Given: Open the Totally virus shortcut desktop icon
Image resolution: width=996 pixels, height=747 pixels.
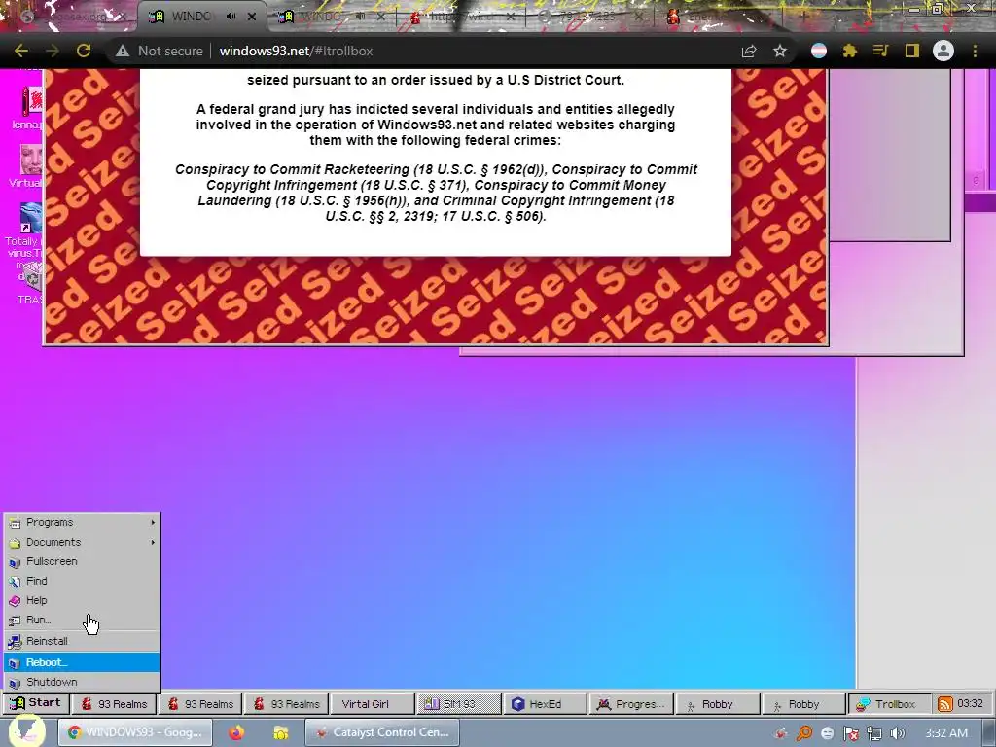Looking at the screenshot, I should (25, 241).
